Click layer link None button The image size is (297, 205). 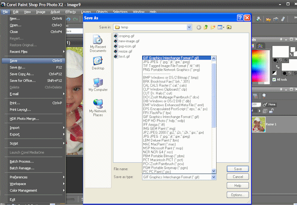pos(270,104)
